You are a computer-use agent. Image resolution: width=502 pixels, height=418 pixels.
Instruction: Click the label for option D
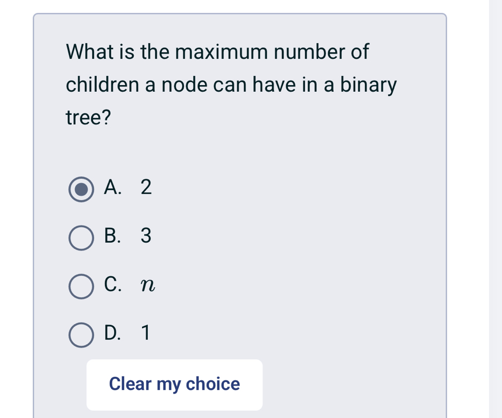(115, 332)
